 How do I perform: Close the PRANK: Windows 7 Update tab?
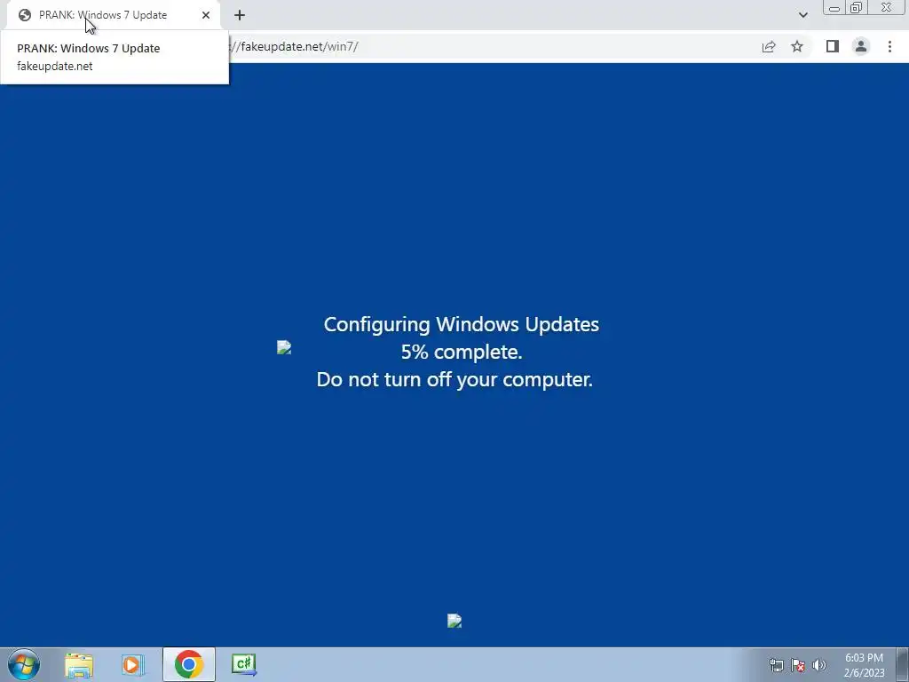tap(206, 15)
